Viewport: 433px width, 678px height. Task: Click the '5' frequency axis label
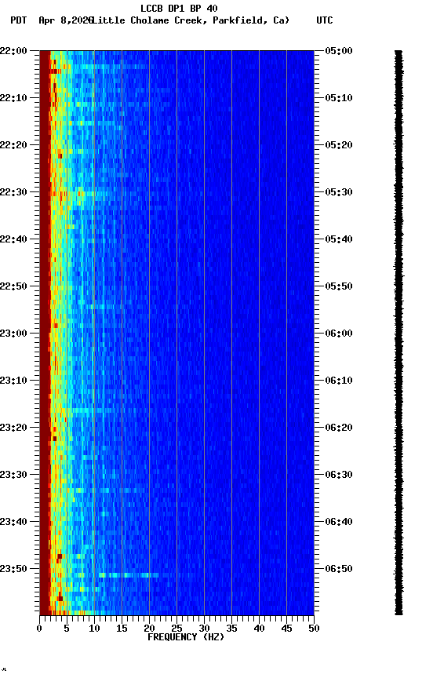(x=67, y=629)
